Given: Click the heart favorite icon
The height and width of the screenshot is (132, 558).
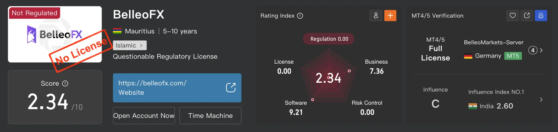Looking at the screenshot, I should tap(513, 16).
